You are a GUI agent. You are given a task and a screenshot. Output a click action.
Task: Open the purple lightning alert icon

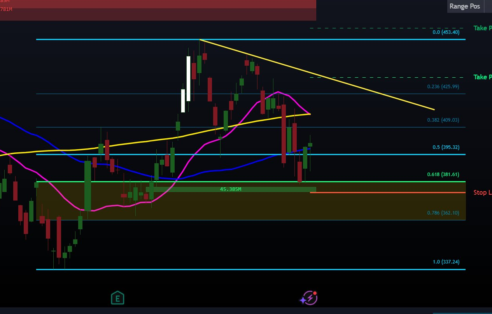pyautogui.click(x=309, y=298)
